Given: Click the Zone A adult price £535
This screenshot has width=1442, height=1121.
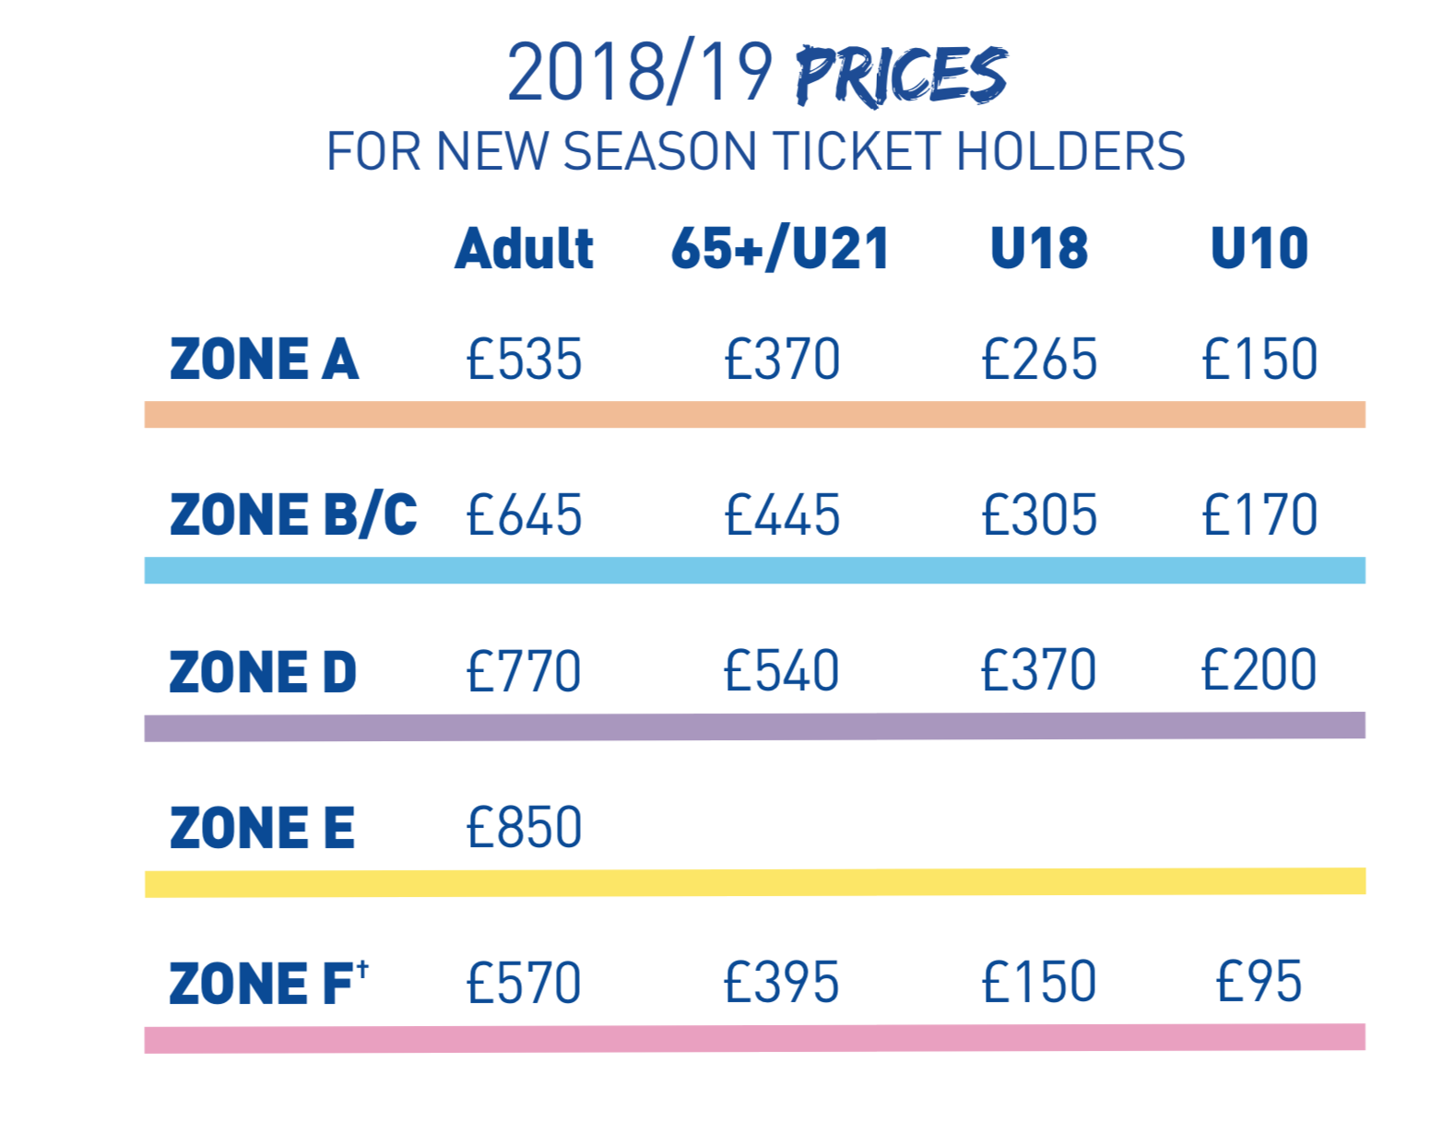Looking at the screenshot, I should (x=524, y=359).
